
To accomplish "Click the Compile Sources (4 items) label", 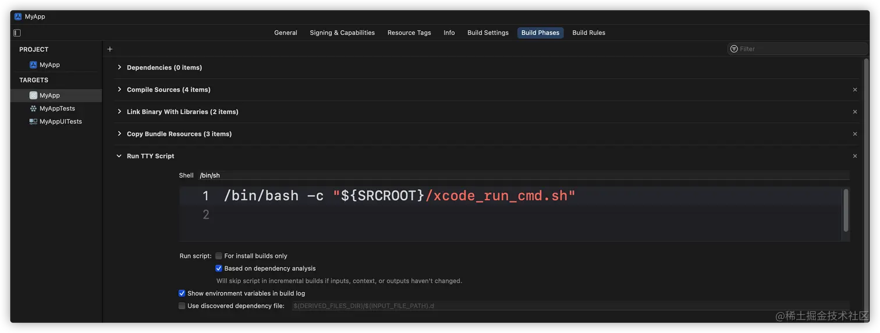I will click(169, 90).
